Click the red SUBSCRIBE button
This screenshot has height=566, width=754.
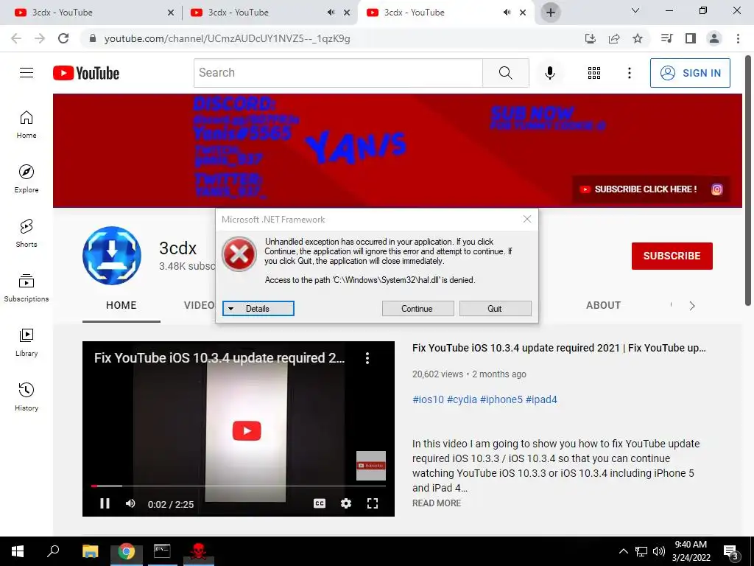[672, 256]
